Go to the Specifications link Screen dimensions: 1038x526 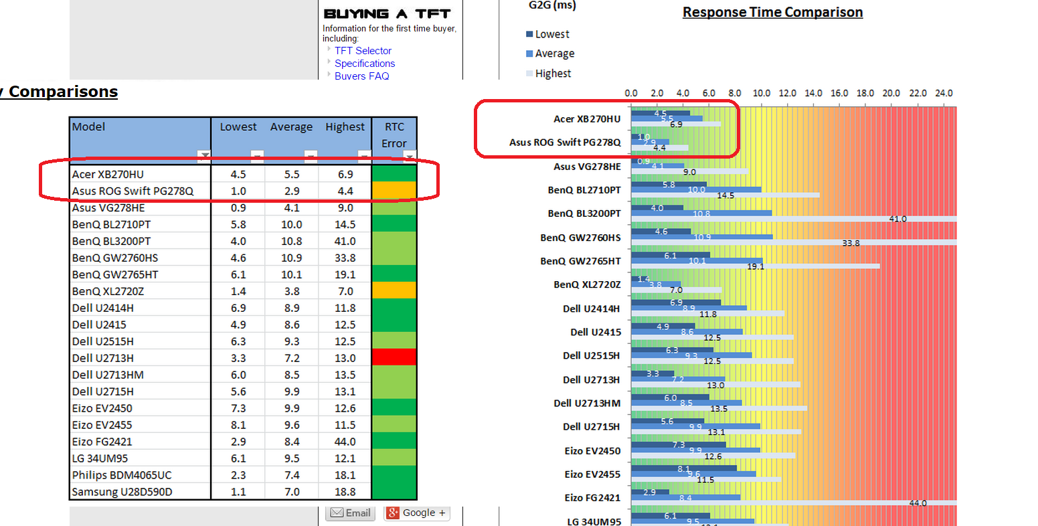(365, 64)
